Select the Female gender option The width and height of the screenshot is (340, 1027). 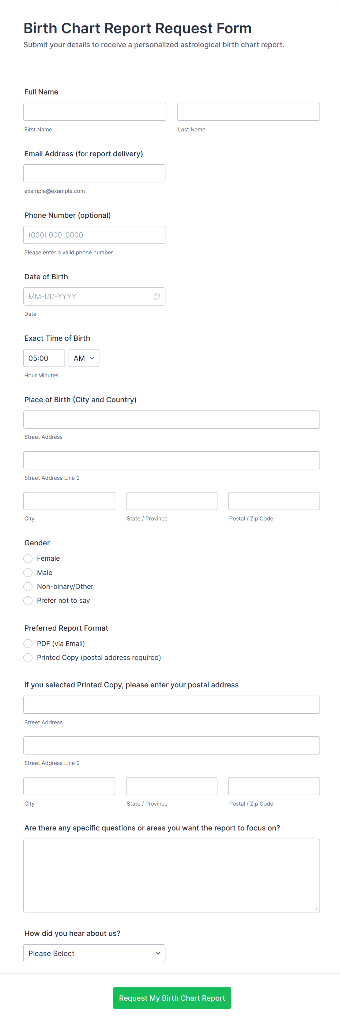28,558
